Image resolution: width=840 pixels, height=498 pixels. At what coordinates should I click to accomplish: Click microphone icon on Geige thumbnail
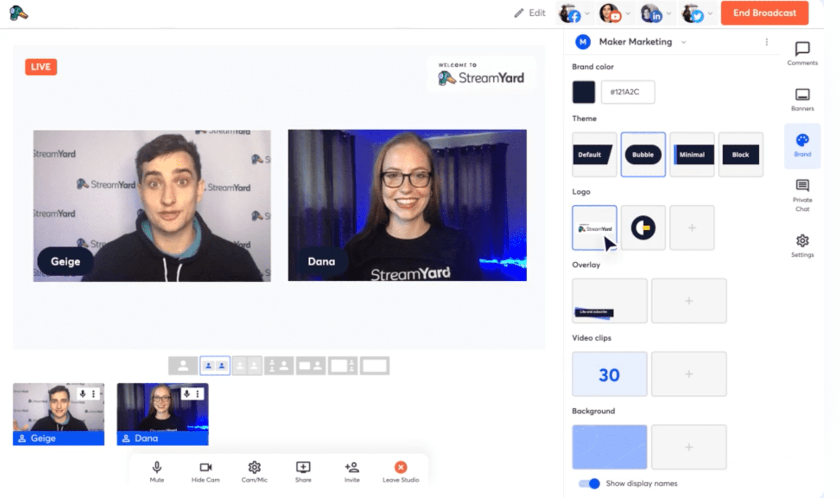(83, 393)
